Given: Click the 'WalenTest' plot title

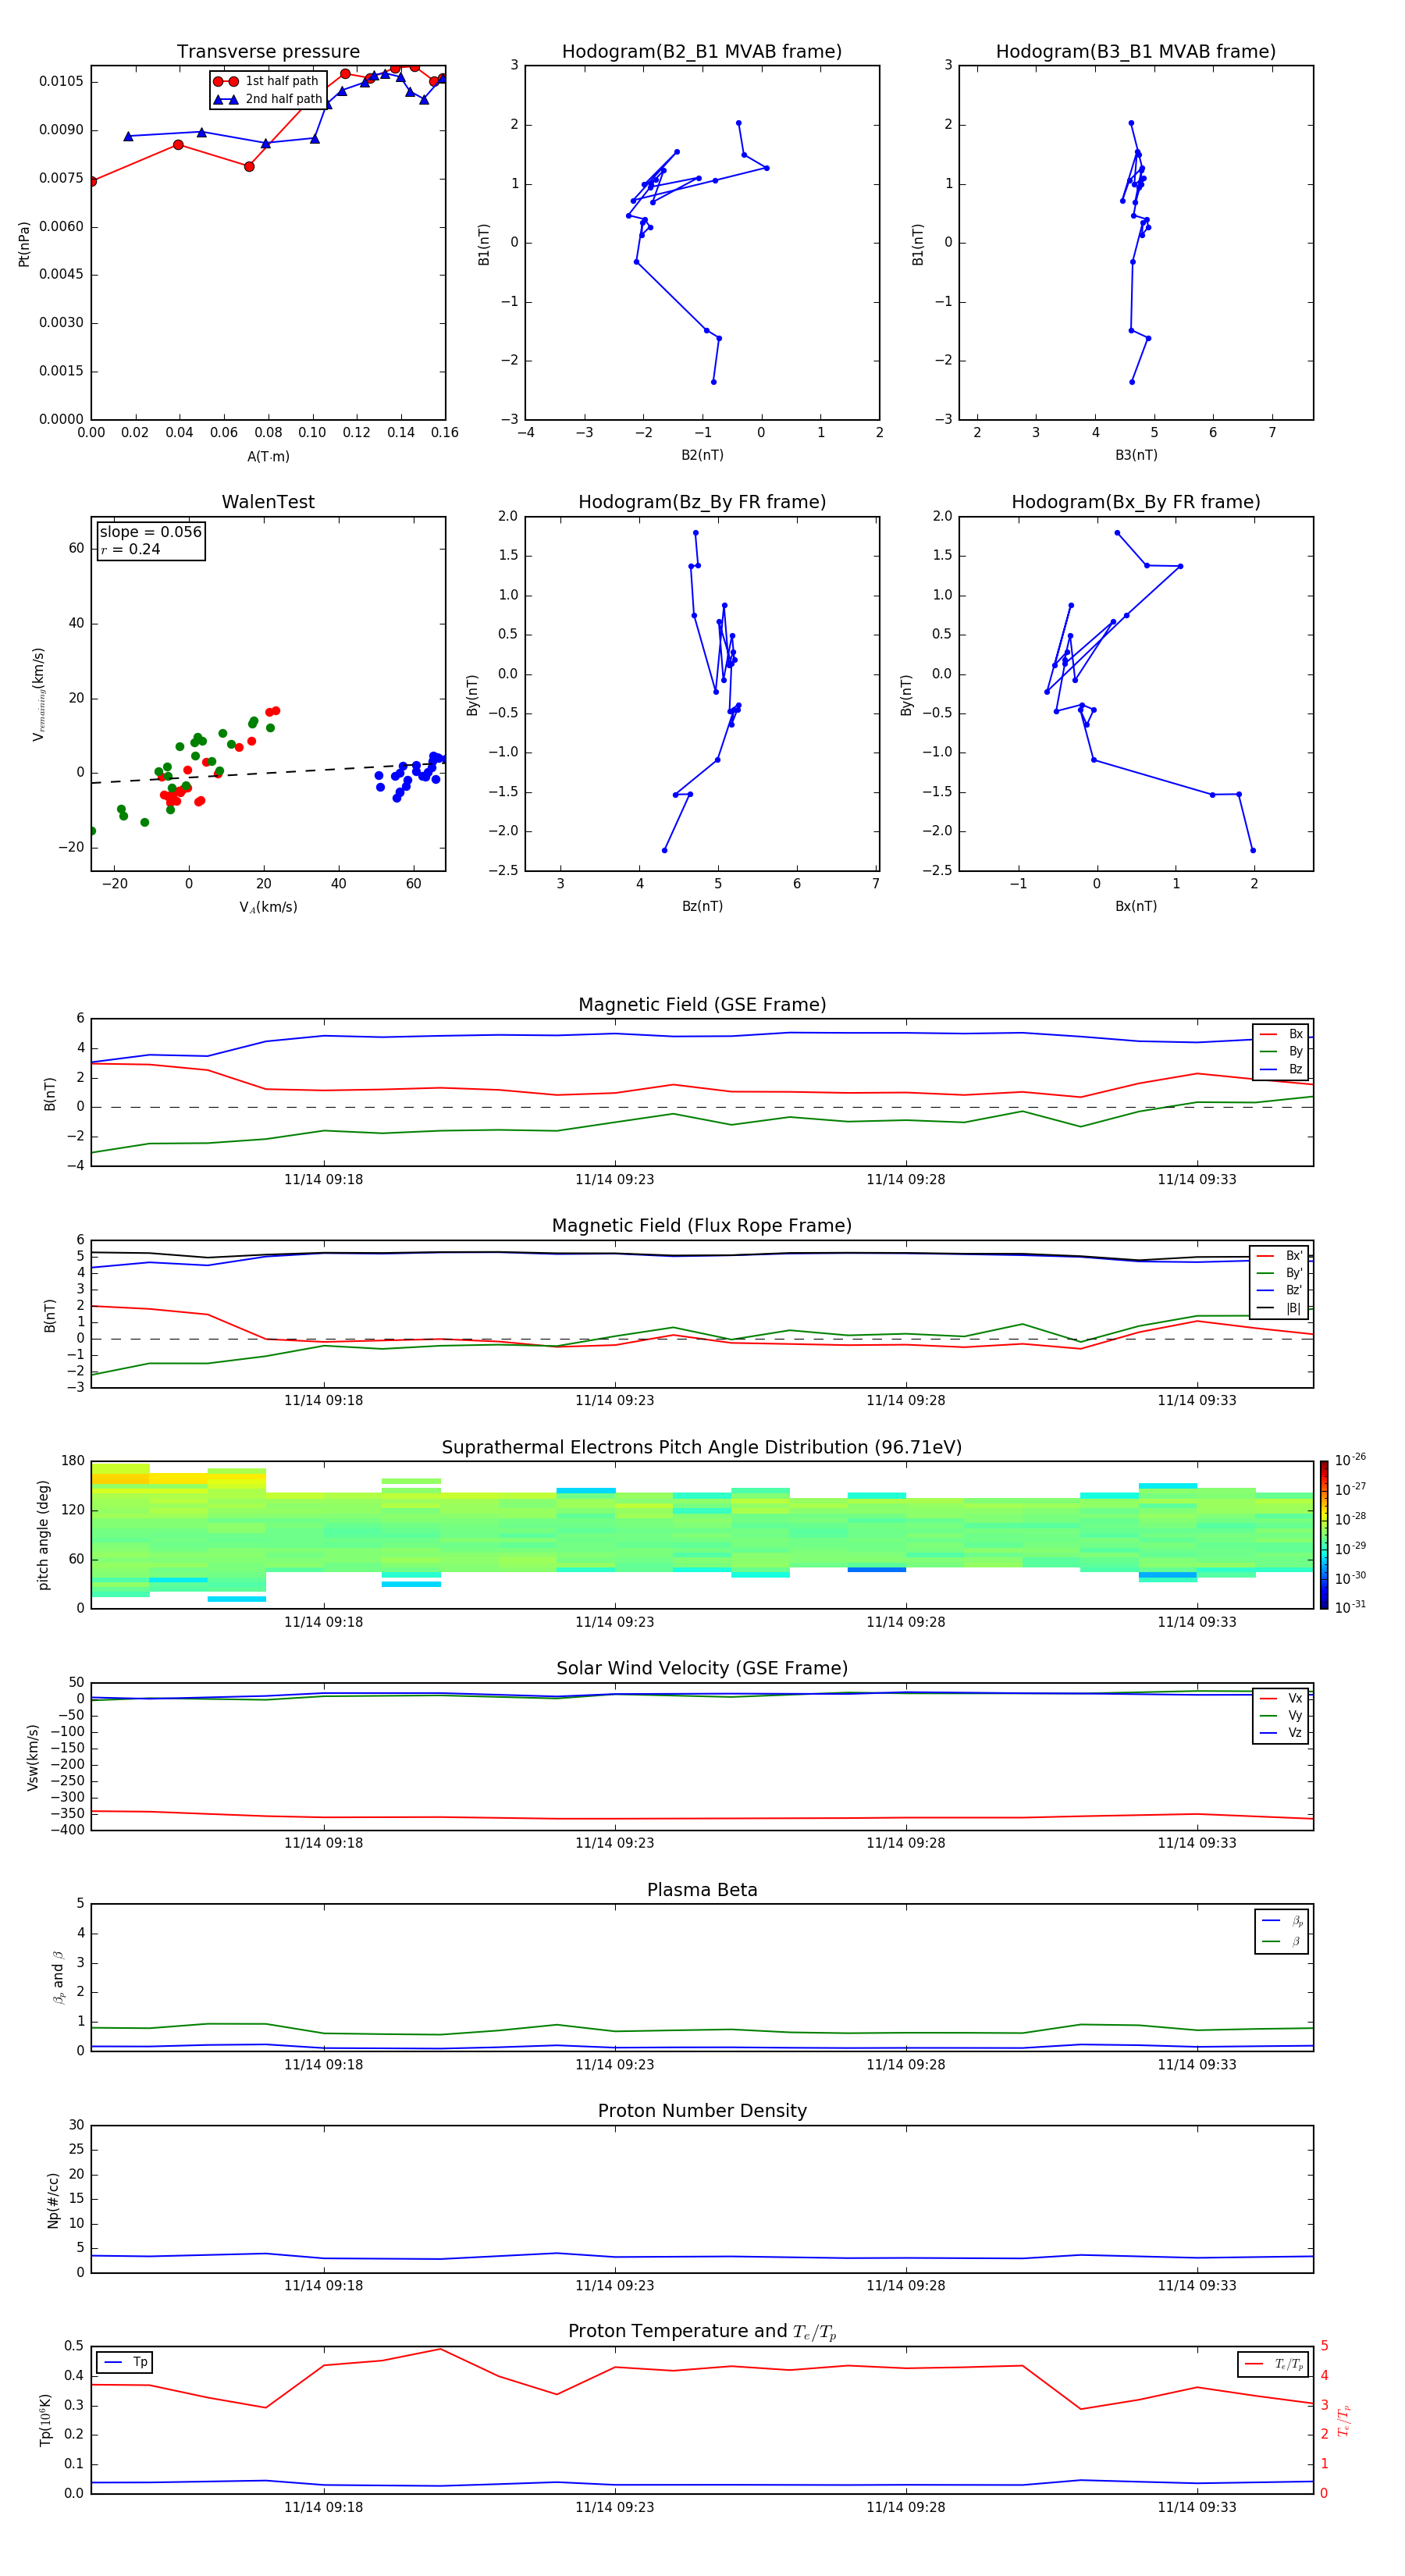Looking at the screenshot, I should (268, 502).
